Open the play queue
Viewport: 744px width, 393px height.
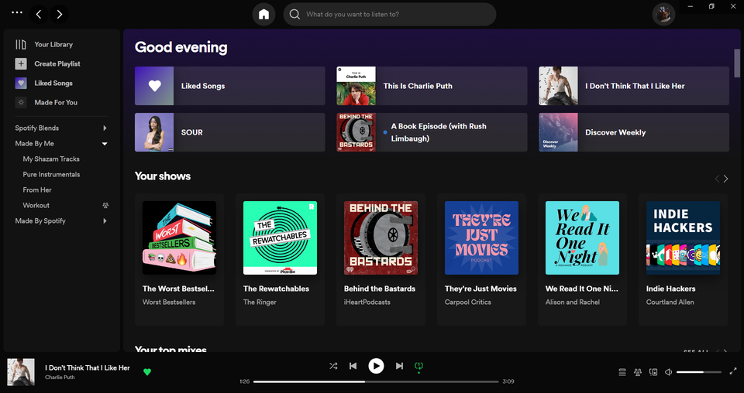[622, 372]
